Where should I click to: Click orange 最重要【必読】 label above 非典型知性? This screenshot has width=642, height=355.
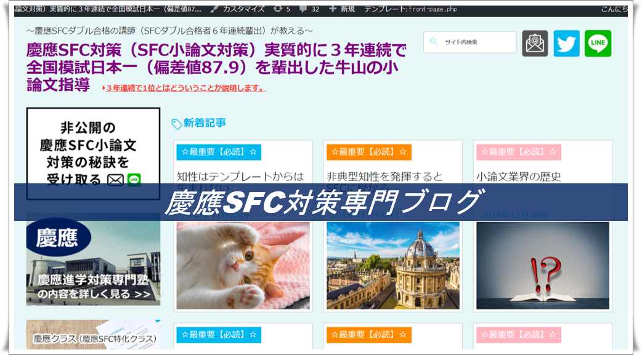(x=368, y=152)
